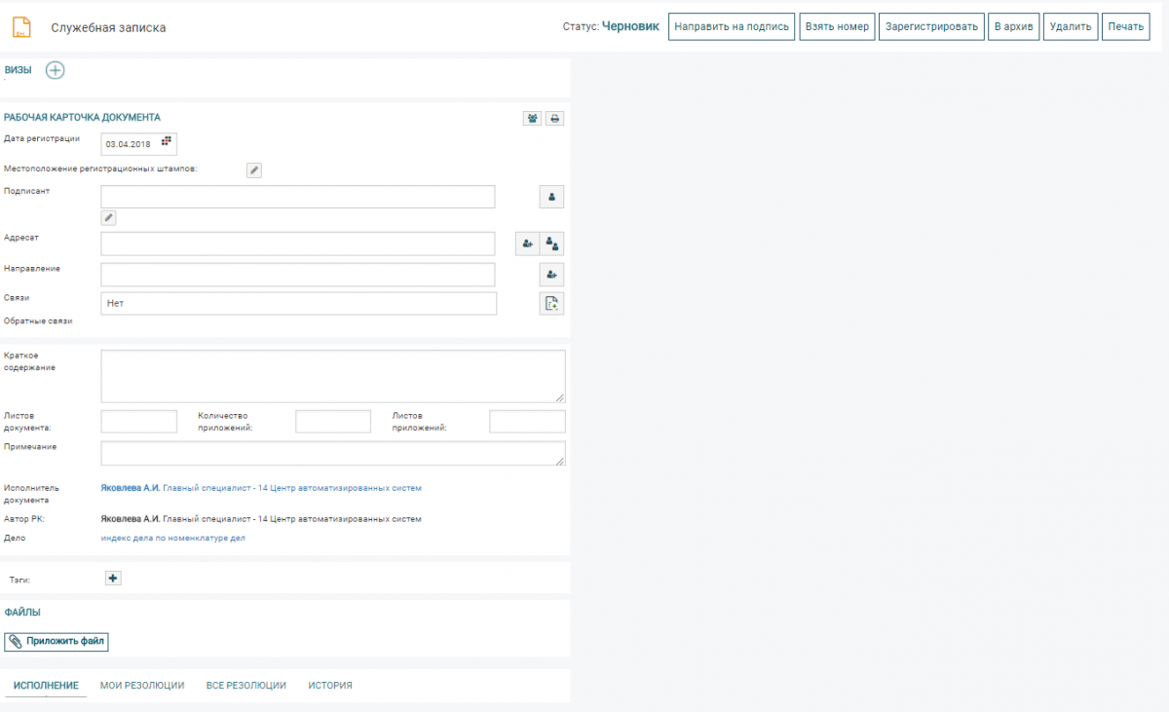Open the История tab
This screenshot has height=712, width=1169.
[330, 686]
